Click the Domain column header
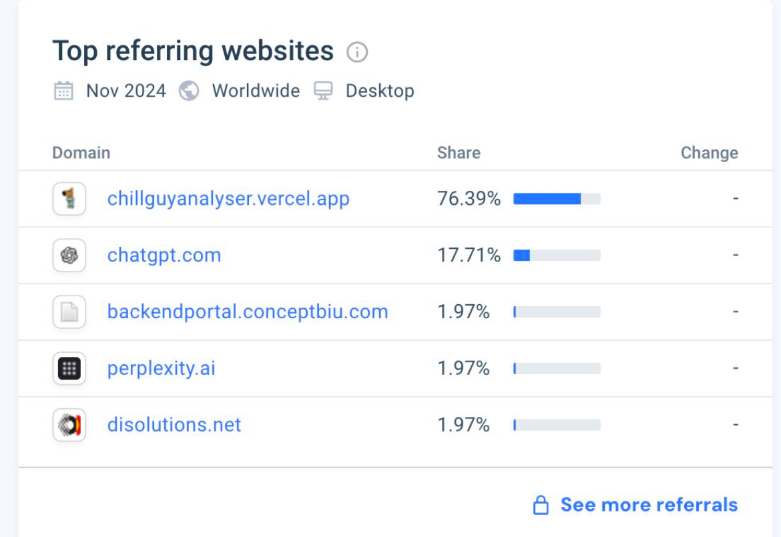Viewport: 781px width, 537px height. pos(81,153)
